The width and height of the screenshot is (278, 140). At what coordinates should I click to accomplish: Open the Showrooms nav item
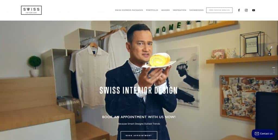coord(196,10)
